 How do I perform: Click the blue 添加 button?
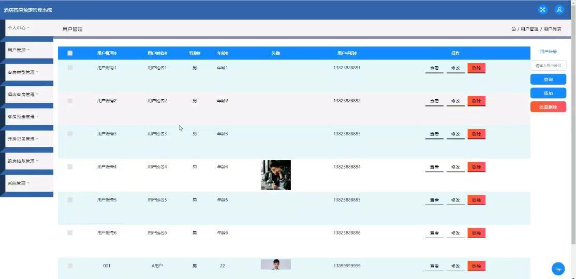click(548, 93)
